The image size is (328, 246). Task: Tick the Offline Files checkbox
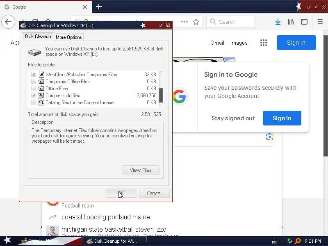coord(34,88)
